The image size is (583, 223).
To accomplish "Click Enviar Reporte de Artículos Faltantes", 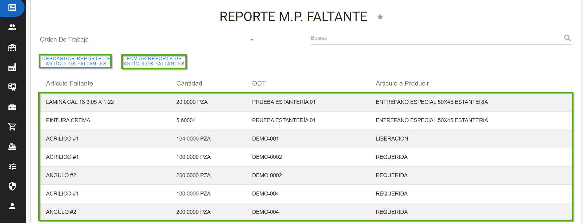I will pos(154,61).
